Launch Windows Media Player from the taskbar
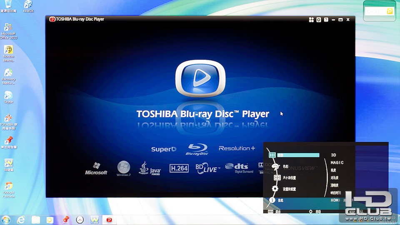 [50, 220]
